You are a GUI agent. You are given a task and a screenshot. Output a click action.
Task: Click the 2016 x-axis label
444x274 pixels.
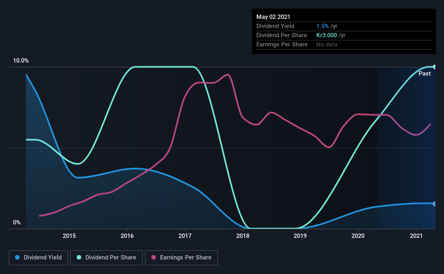(127, 236)
